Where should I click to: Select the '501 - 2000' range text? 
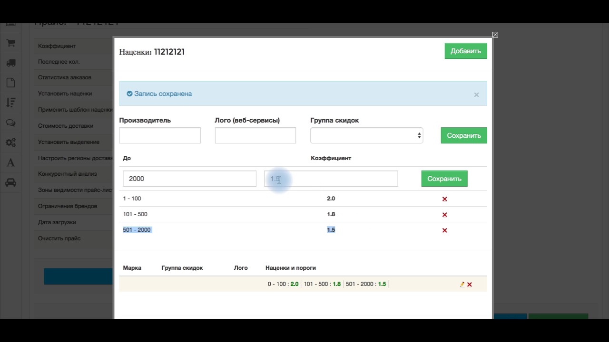click(137, 230)
